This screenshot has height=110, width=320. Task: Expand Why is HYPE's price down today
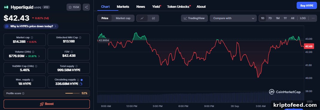point(31,26)
